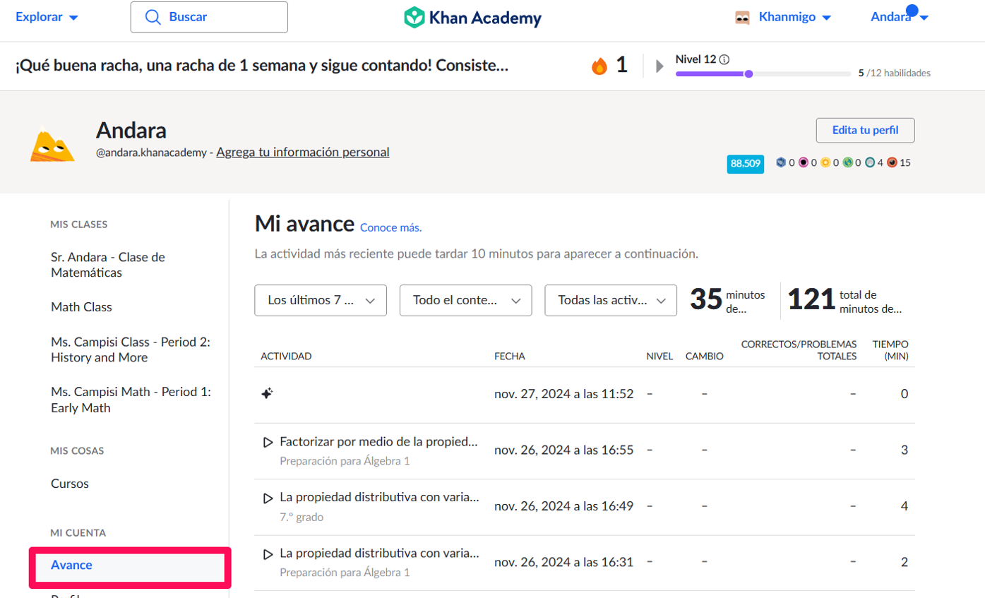Click play icon of the 16:31 activity
This screenshot has width=985, height=598.
(x=268, y=554)
